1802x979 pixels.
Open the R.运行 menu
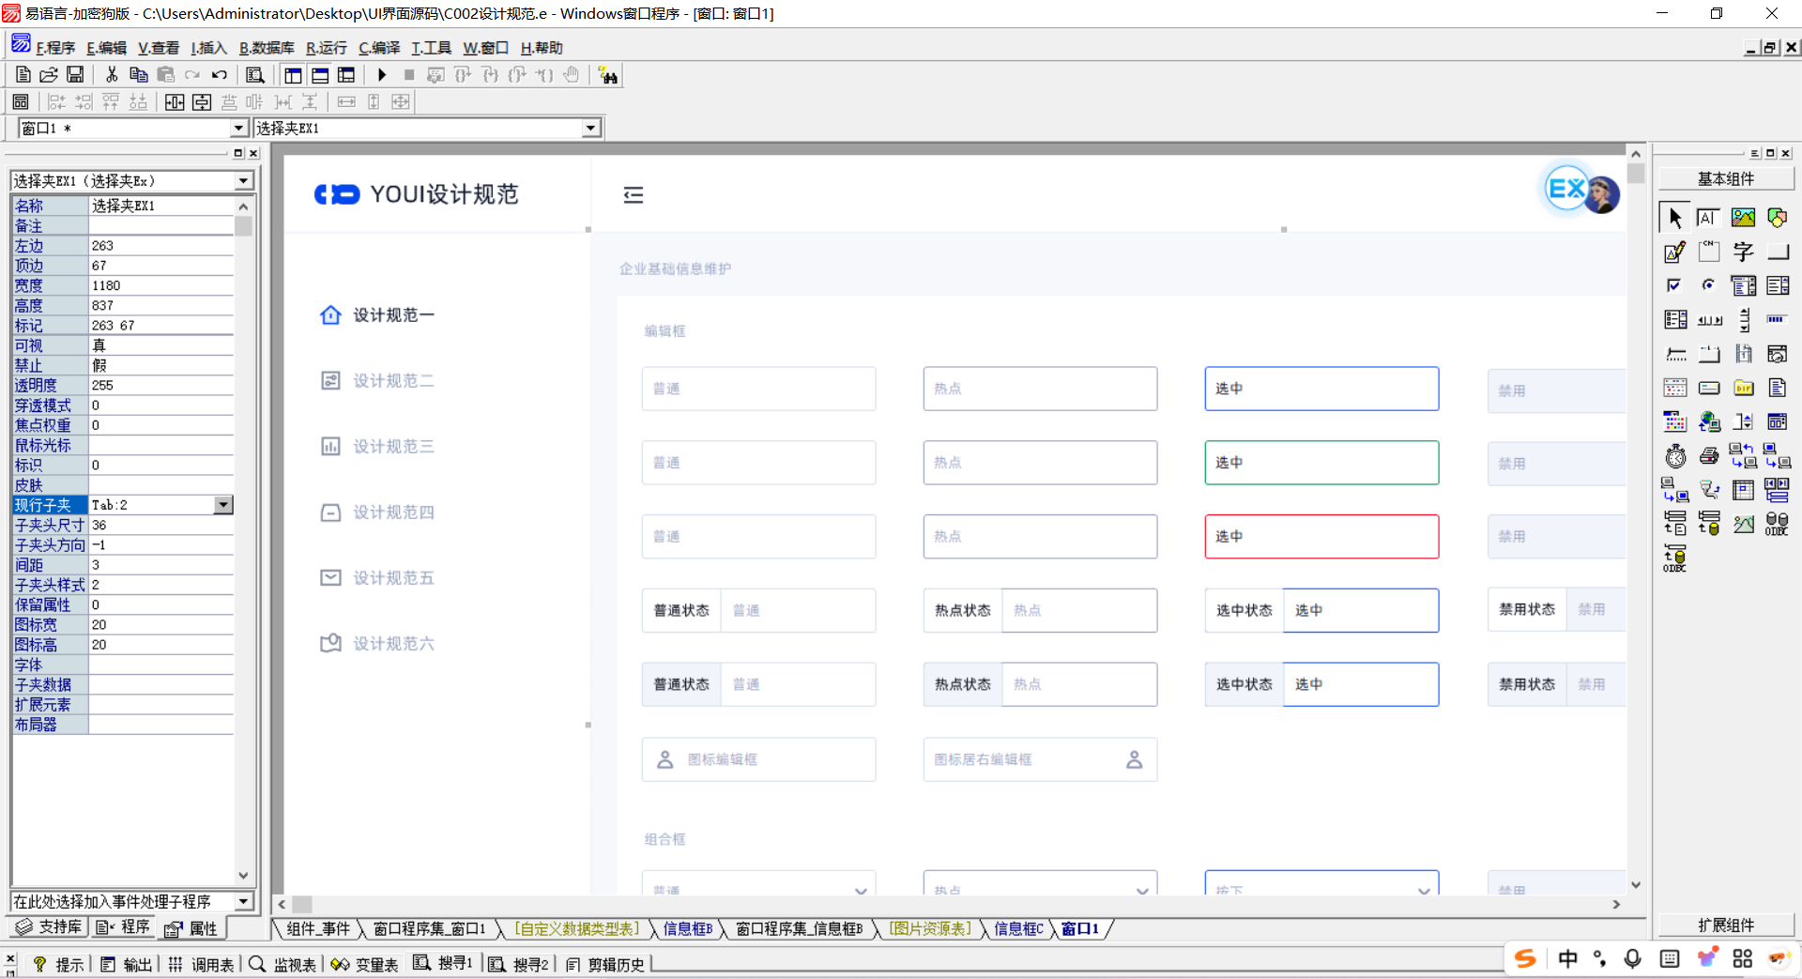pyautogui.click(x=326, y=48)
